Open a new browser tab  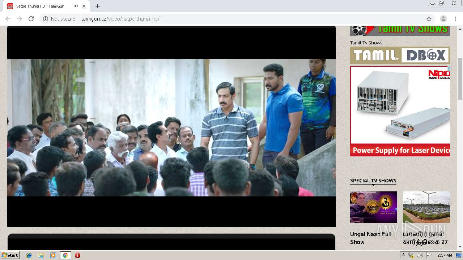tap(98, 6)
